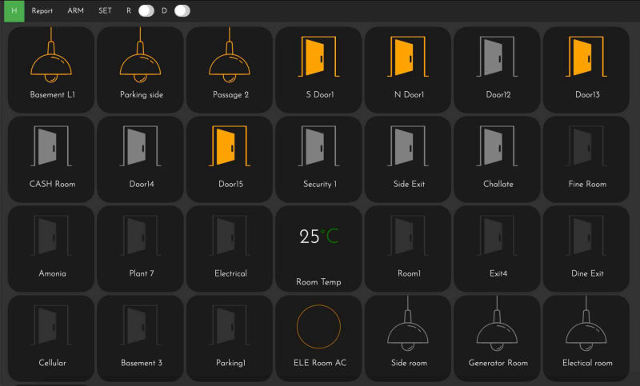Click the ARM menu item
The image size is (640, 386).
[75, 11]
